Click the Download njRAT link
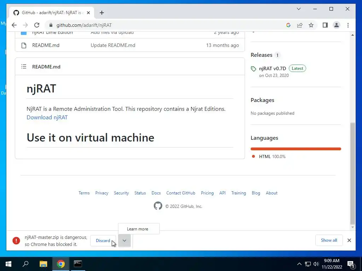Screen dimensions: 362x271 [47, 117]
